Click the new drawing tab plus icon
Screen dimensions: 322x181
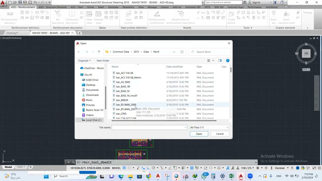click(79, 33)
